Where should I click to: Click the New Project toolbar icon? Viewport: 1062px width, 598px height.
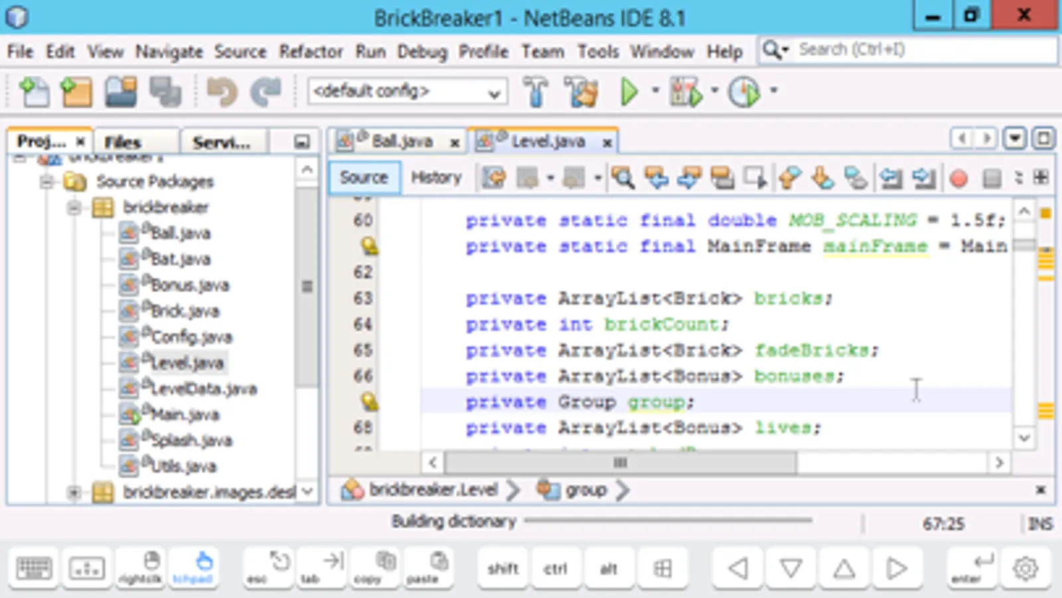[x=76, y=91]
